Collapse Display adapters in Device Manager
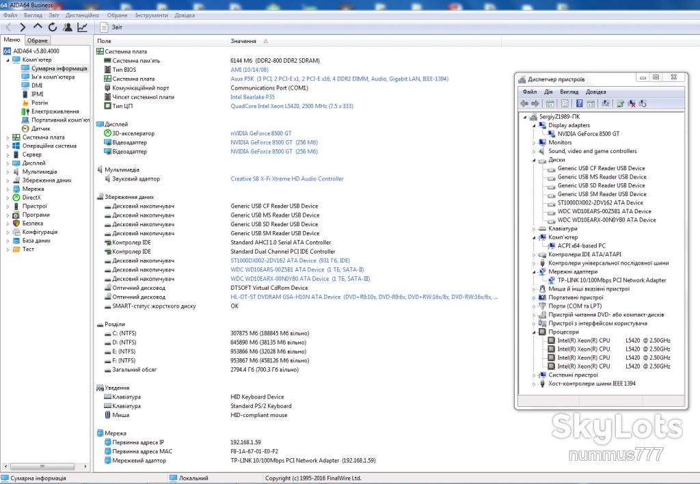Image resolution: width=700 pixels, height=484 pixels. [x=534, y=126]
